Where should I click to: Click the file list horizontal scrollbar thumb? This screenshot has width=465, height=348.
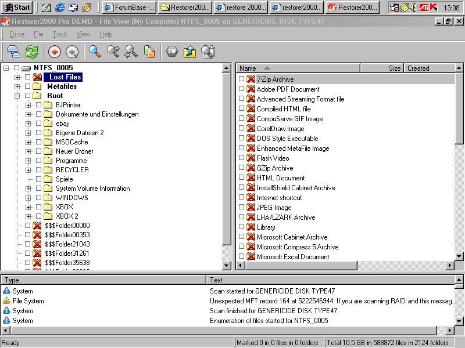[301, 266]
